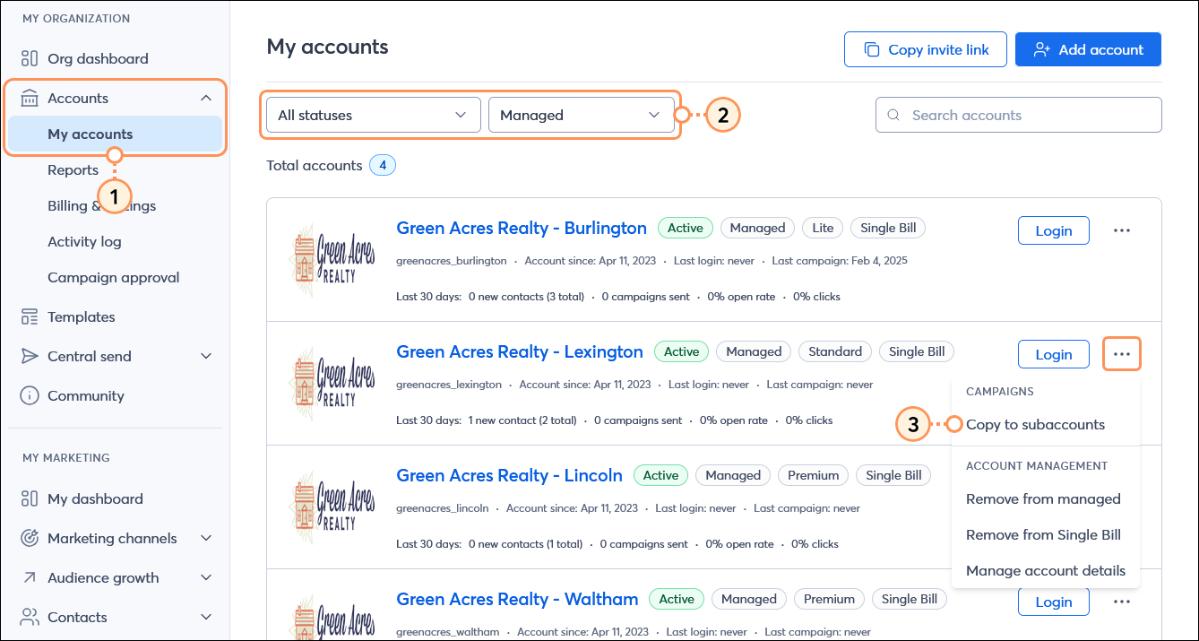Select the Central send icon
1199x641 pixels.
[x=28, y=356]
